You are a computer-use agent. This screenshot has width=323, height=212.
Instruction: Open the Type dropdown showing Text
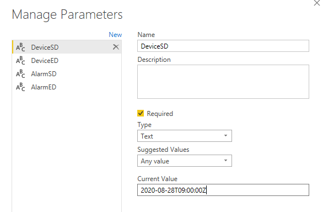[185, 136]
